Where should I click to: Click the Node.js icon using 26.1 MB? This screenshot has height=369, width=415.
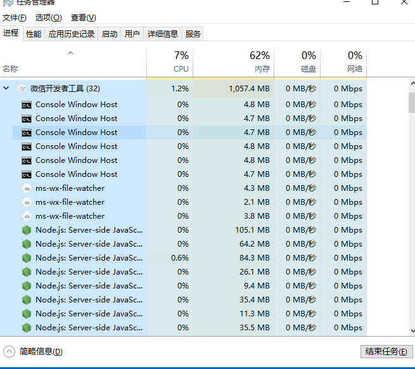tap(27, 272)
